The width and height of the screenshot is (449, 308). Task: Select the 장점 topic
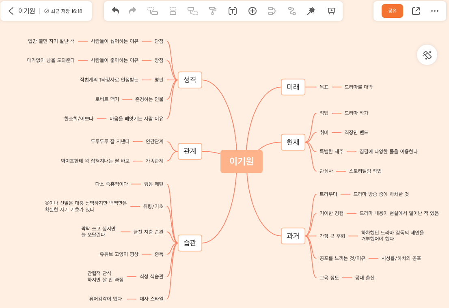[x=159, y=60]
